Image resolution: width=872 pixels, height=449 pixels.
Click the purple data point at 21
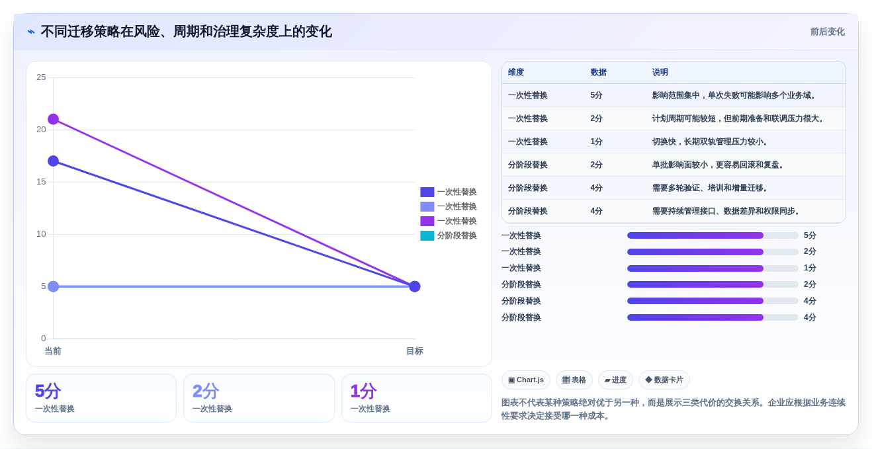54,119
